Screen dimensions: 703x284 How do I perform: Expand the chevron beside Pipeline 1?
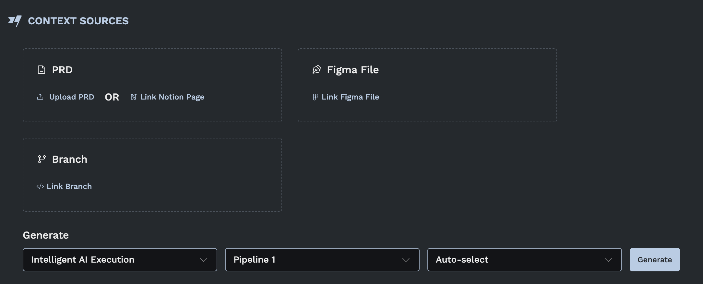pyautogui.click(x=406, y=260)
